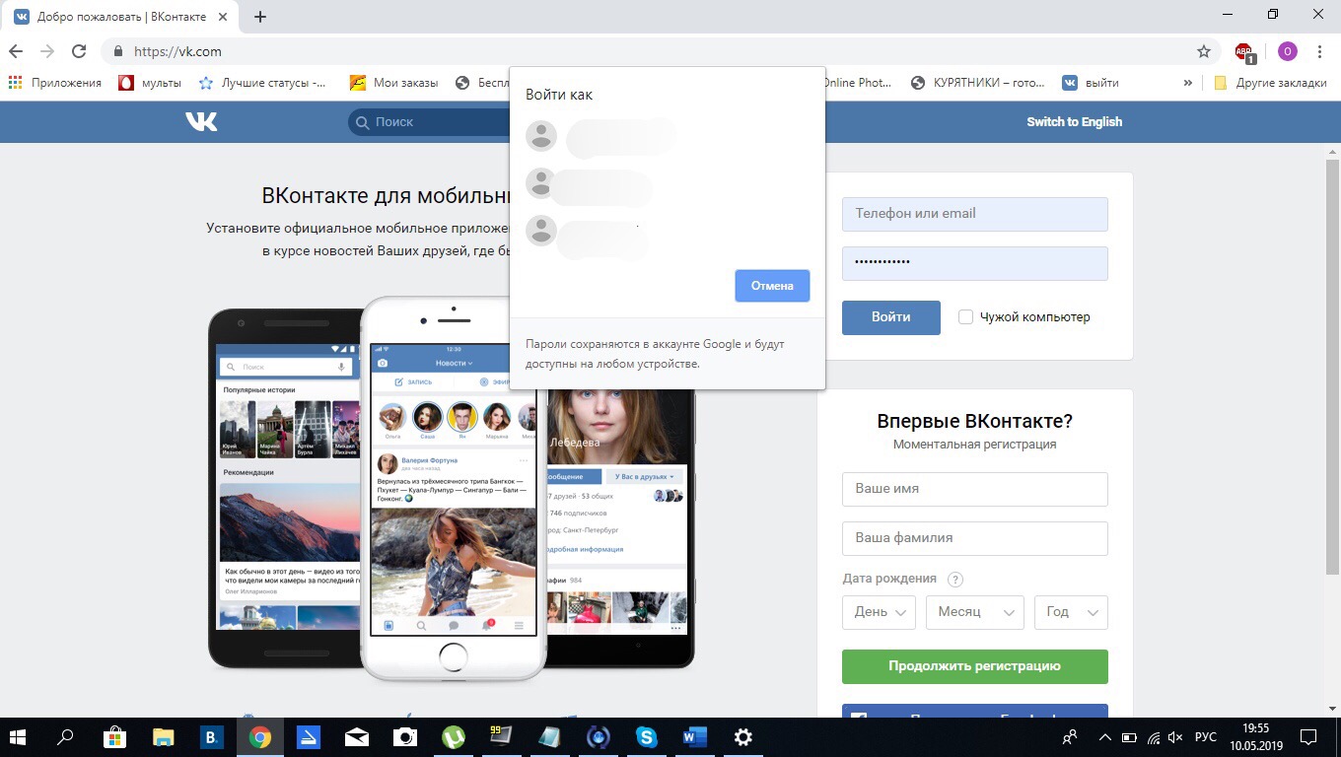This screenshot has height=757, width=1341.
Task: Click the volume icon in system tray
Action: [1175, 737]
